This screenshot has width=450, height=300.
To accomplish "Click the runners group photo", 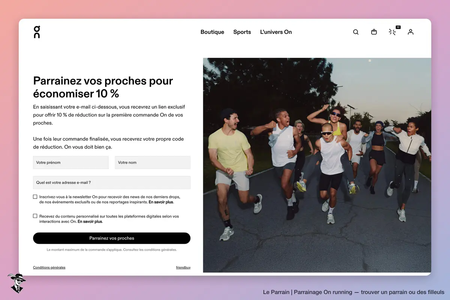I will pyautogui.click(x=317, y=165).
